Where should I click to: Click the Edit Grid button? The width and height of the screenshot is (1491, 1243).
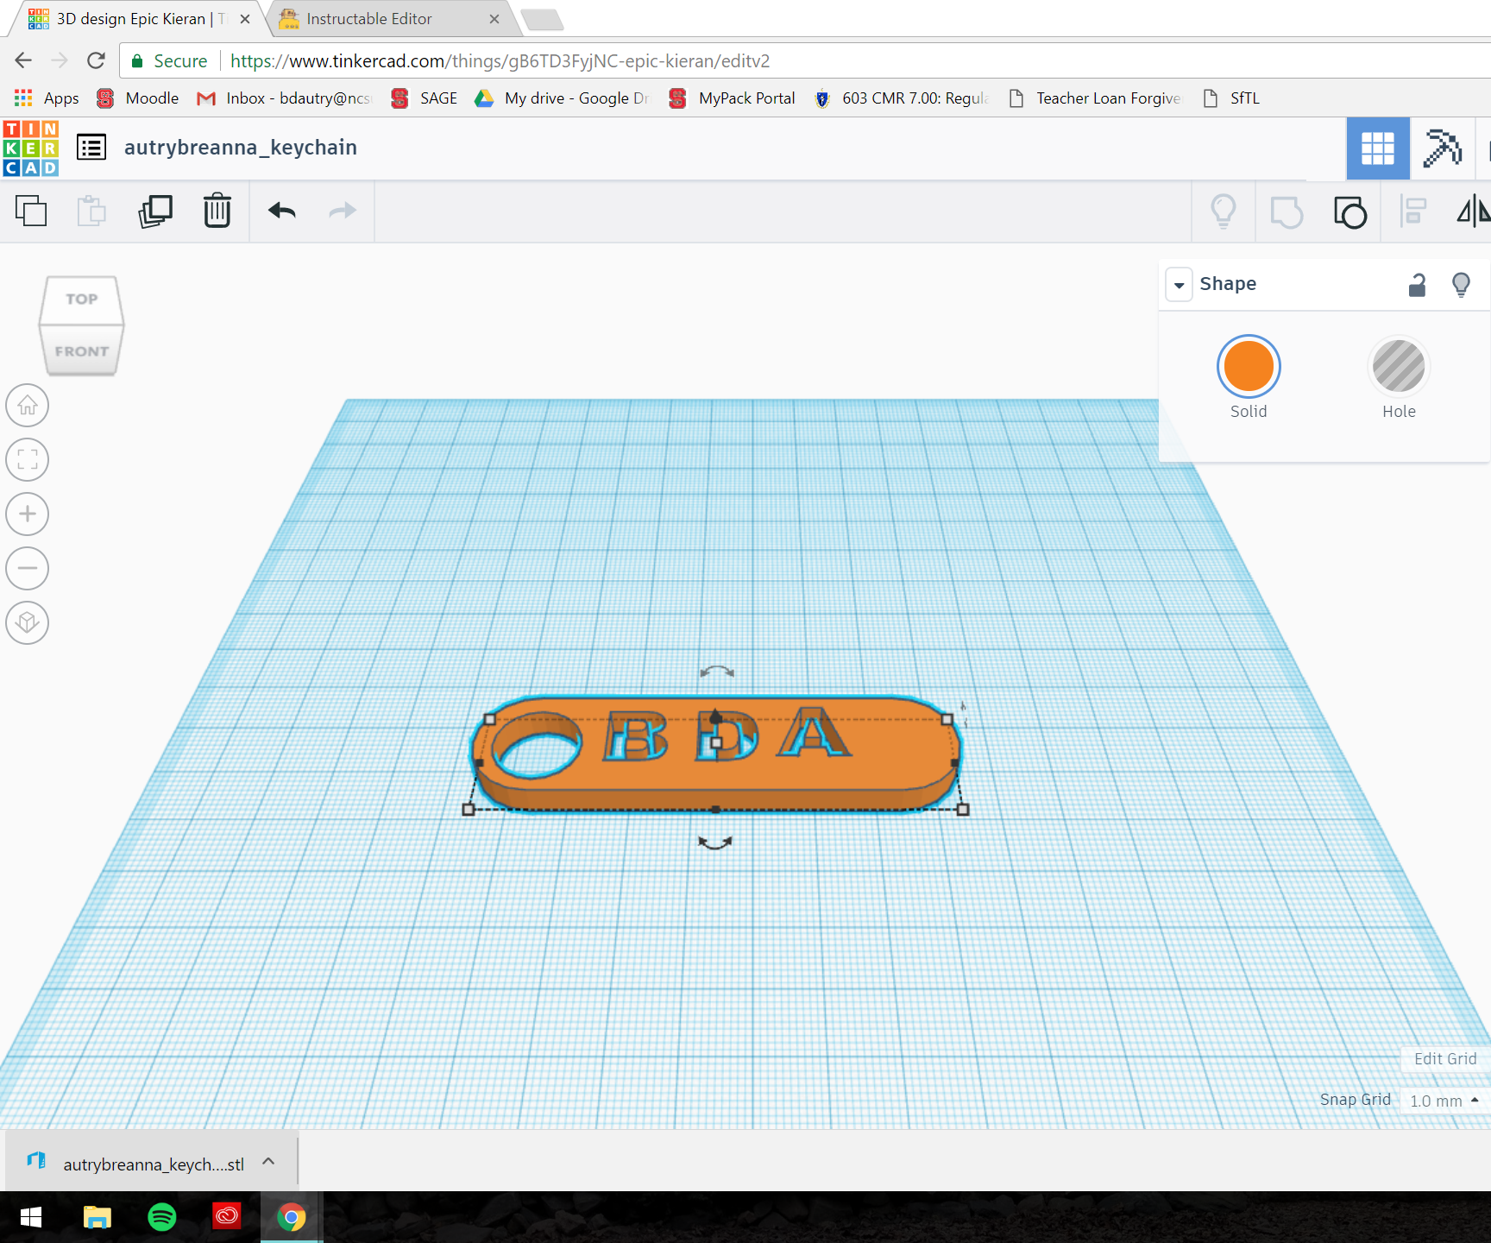click(1445, 1059)
